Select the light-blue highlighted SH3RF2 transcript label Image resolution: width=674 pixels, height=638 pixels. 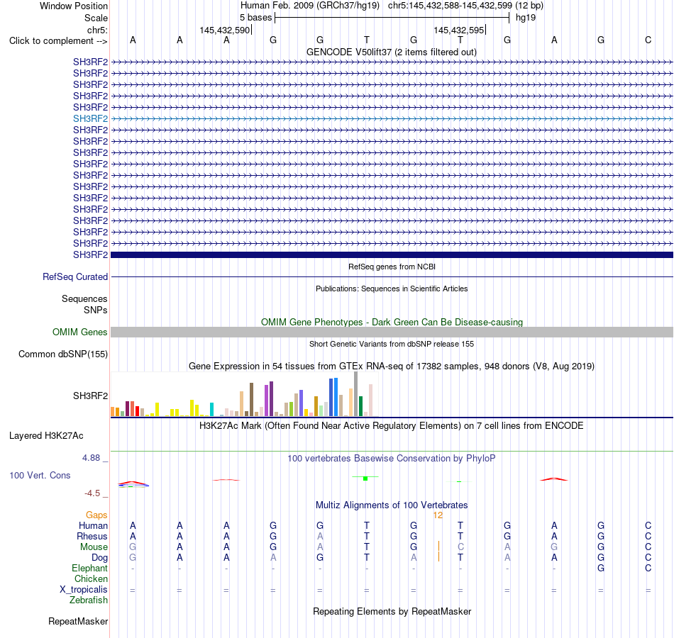[x=90, y=118]
